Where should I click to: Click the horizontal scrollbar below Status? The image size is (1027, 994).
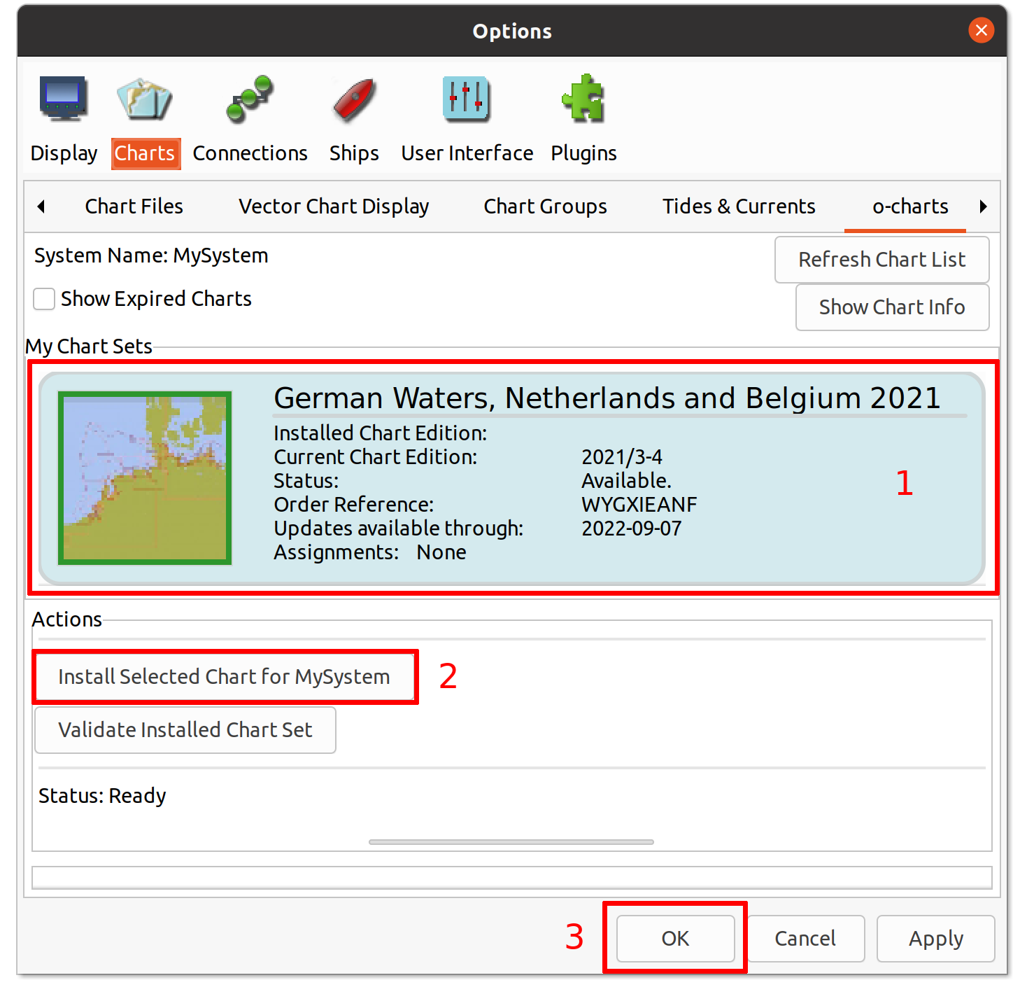[x=511, y=842]
